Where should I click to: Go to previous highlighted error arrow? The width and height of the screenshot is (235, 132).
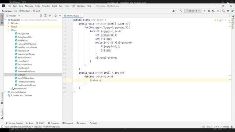225,20
